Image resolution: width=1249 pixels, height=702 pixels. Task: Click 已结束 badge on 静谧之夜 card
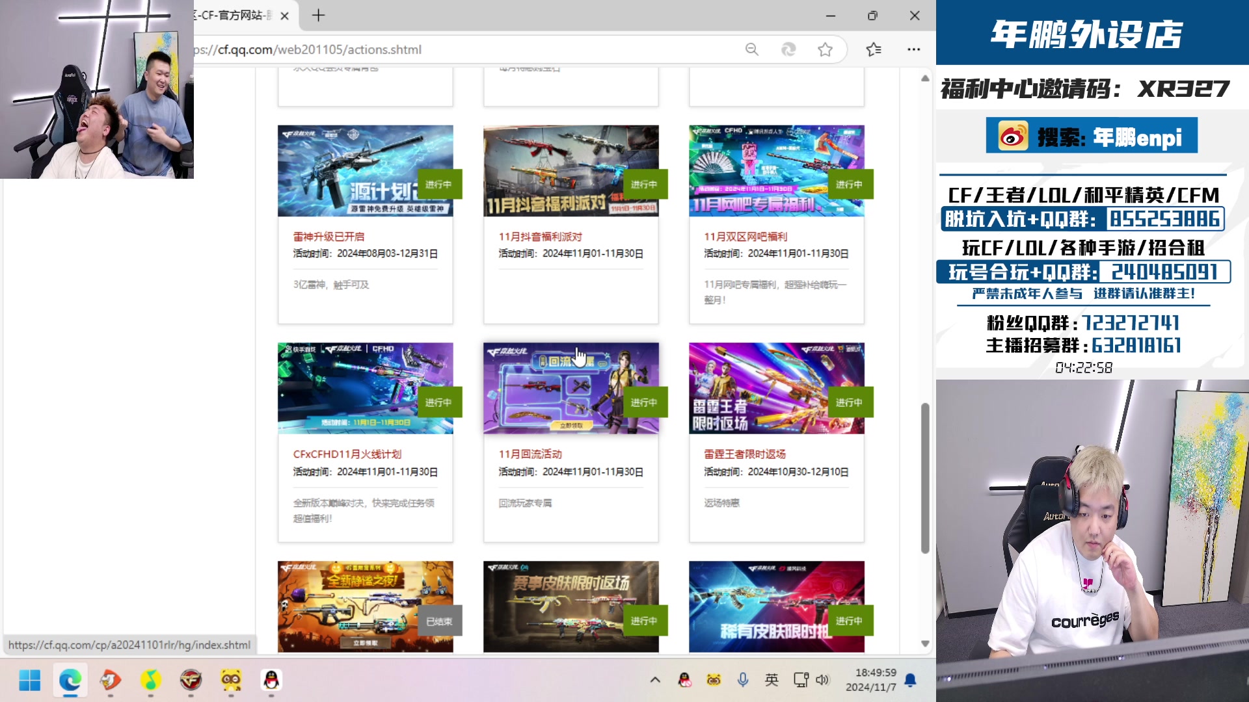439,621
